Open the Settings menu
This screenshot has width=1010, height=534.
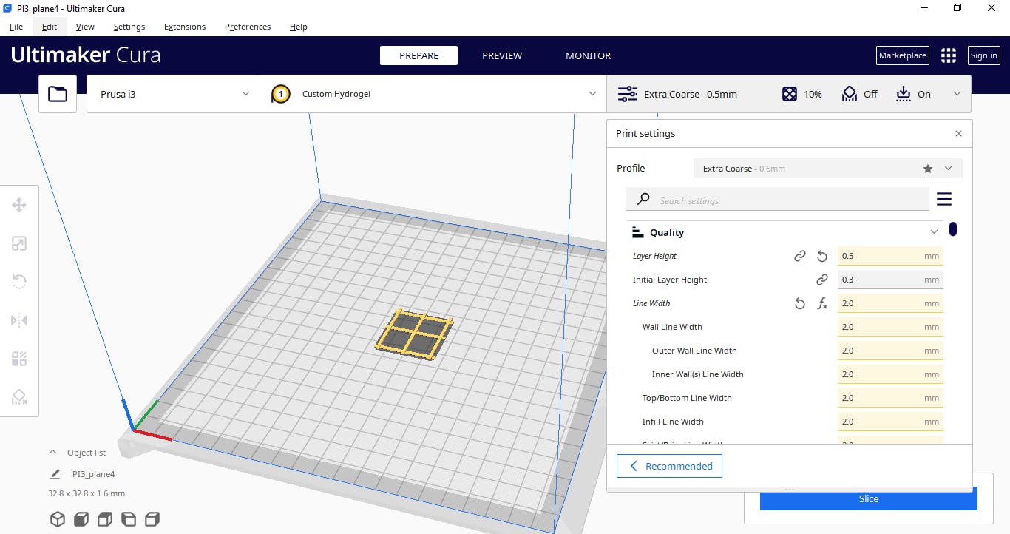129,27
